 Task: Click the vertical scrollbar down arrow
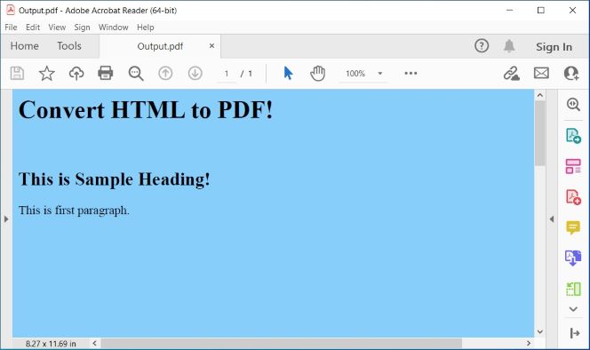(x=540, y=331)
